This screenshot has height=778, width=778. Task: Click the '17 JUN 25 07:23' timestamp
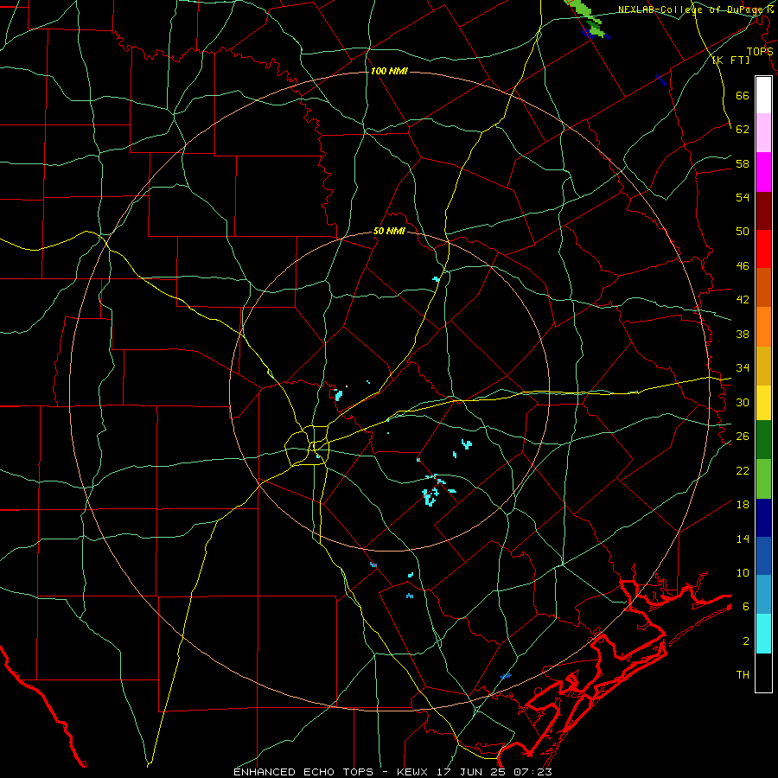coord(494,772)
